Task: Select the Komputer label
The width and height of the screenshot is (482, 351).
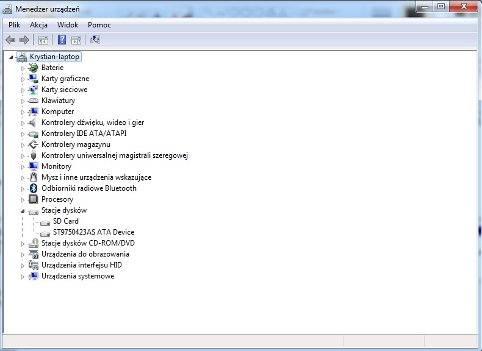Action: (x=58, y=112)
